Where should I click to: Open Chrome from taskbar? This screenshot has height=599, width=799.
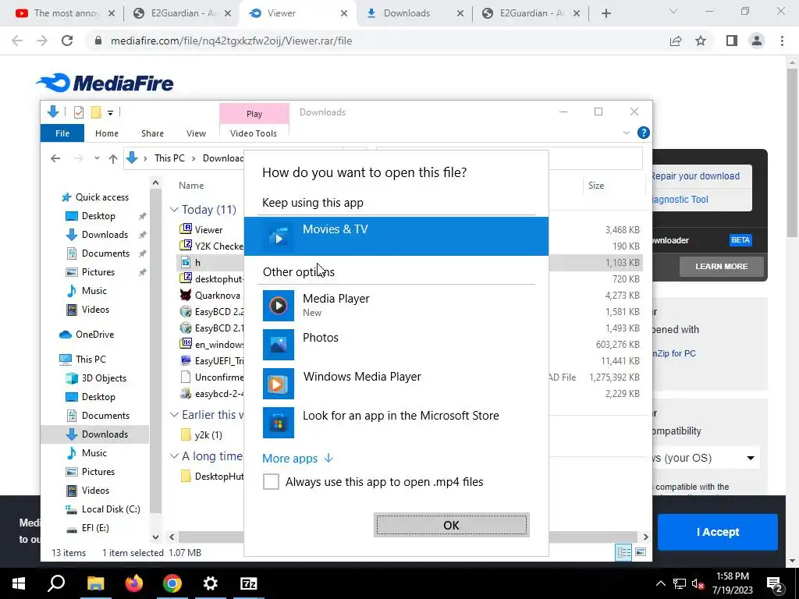[172, 583]
